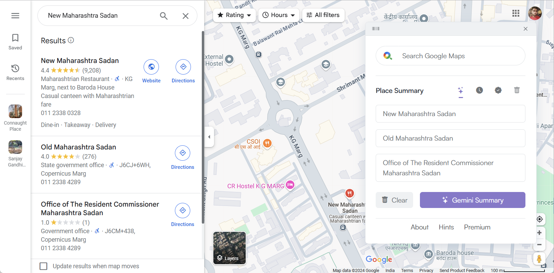The image size is (554, 273).
Task: Close the extension panel
Action: click(x=525, y=29)
